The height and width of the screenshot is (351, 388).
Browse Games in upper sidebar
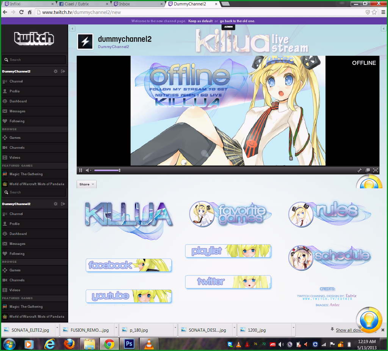click(34, 138)
